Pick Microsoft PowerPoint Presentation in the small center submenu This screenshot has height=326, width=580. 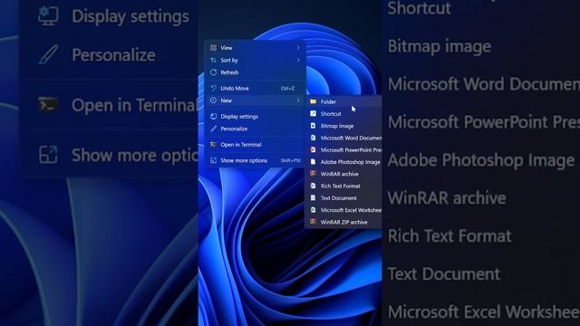click(344, 150)
